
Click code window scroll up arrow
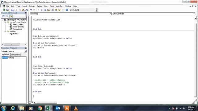click(x=195, y=18)
